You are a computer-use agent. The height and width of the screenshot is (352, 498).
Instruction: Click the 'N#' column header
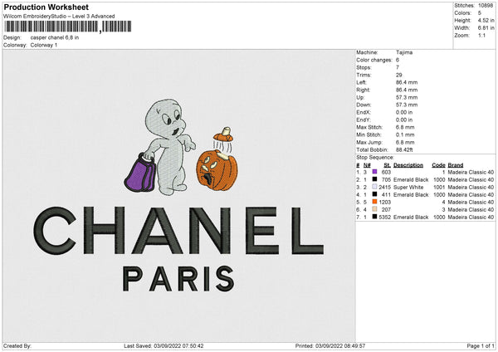[367, 165]
